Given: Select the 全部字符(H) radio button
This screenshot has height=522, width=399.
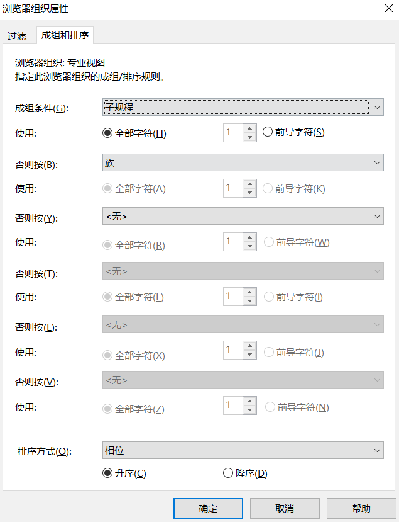Looking at the screenshot, I should [x=107, y=133].
